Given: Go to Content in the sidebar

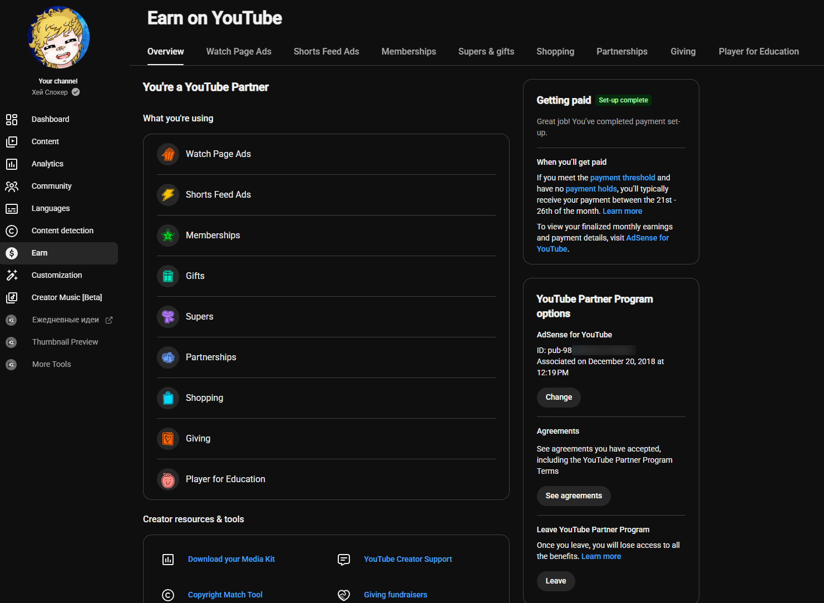Looking at the screenshot, I should point(59,142).
